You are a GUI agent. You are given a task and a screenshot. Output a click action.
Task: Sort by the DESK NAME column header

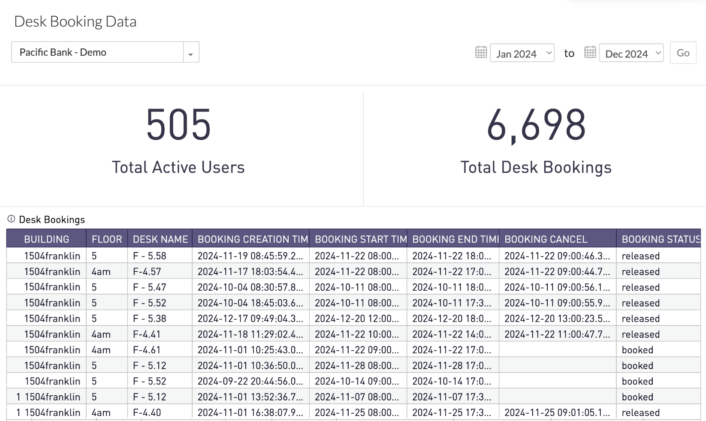pyautogui.click(x=160, y=239)
